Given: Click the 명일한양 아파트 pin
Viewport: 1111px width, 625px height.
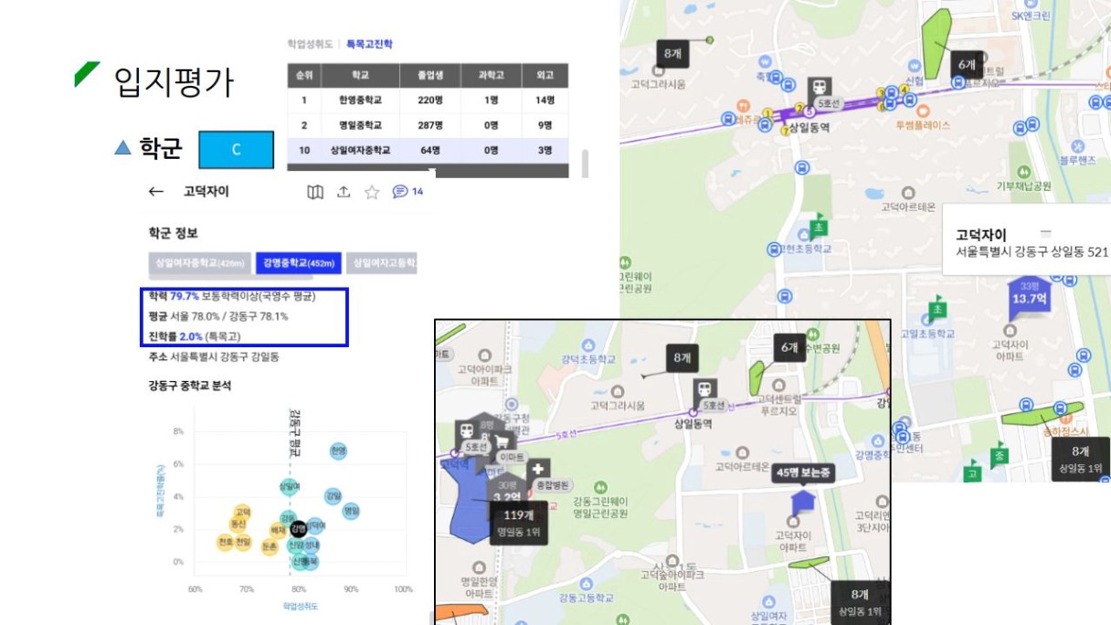Looking at the screenshot, I should point(479,566).
